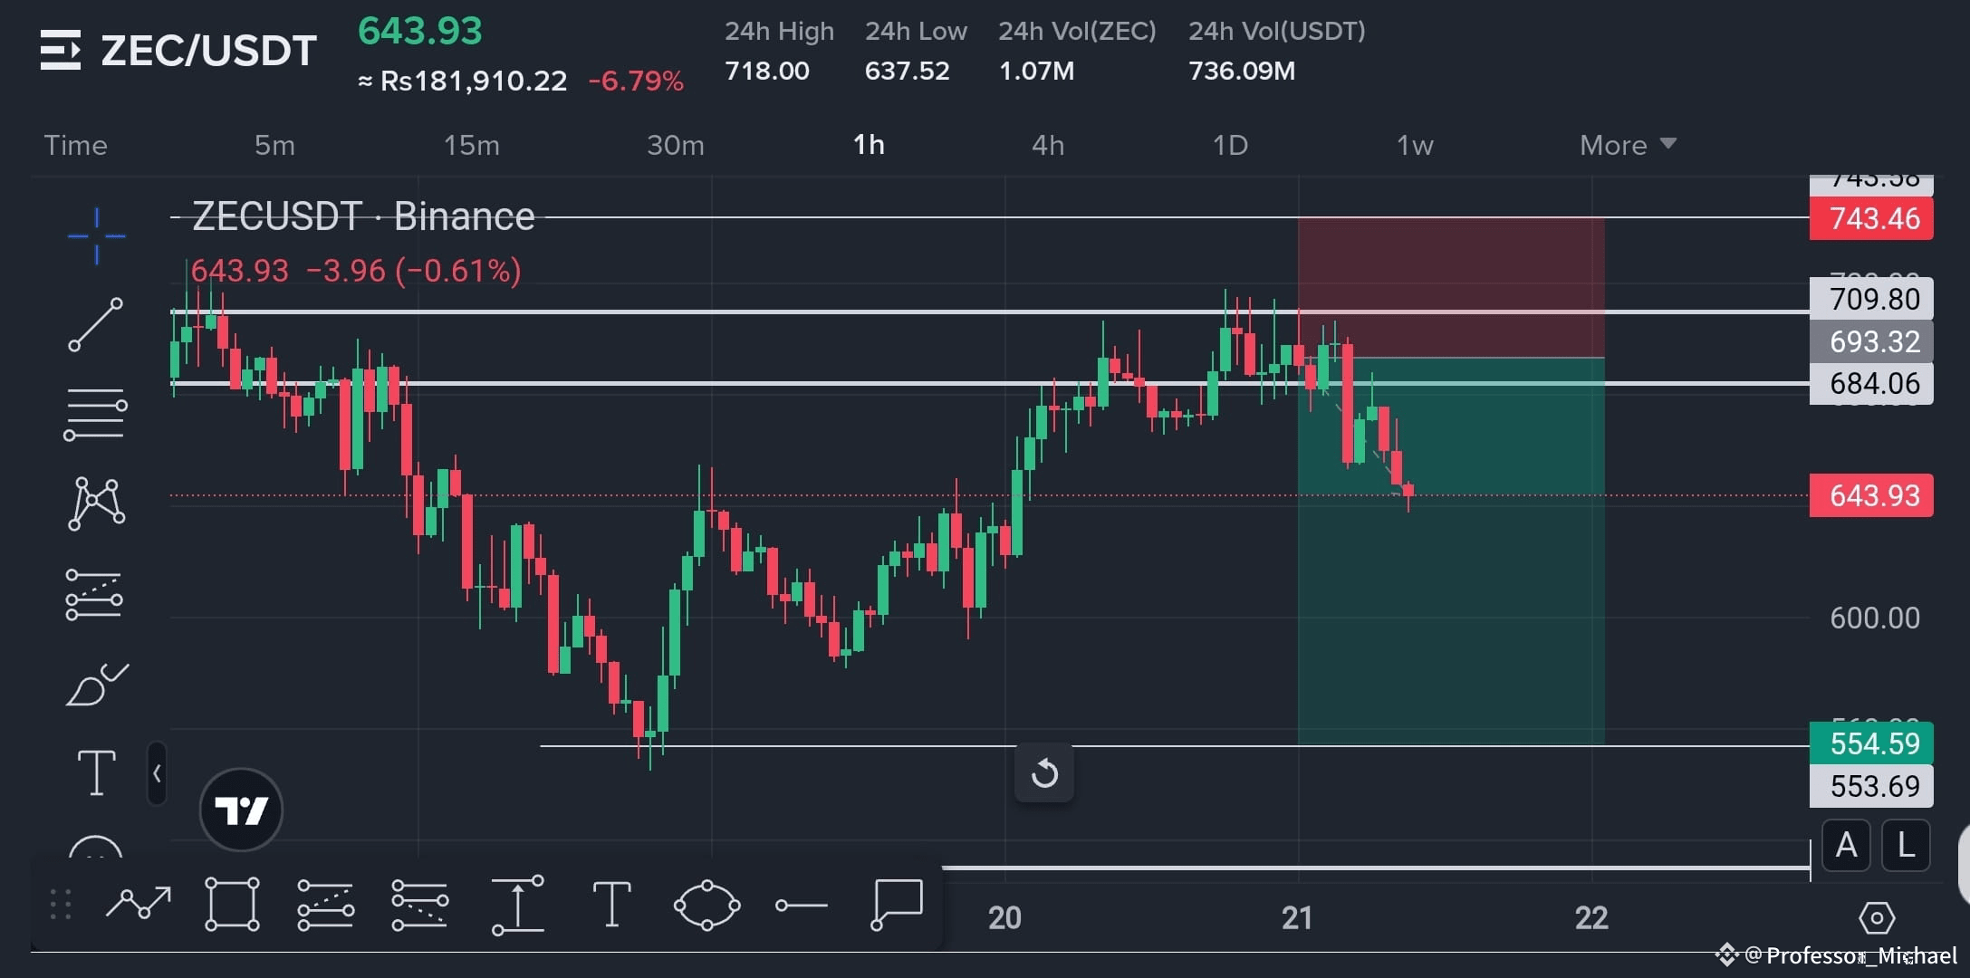The height and width of the screenshot is (978, 1970).
Task: Open the More timeframes dropdown
Action: pyautogui.click(x=1628, y=145)
